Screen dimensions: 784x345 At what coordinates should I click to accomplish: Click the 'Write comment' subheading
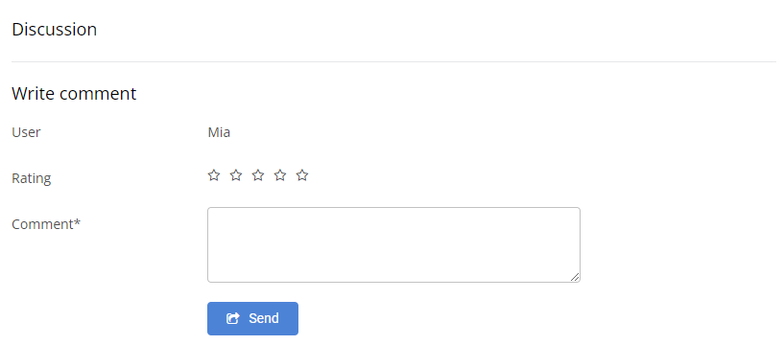coord(74,93)
